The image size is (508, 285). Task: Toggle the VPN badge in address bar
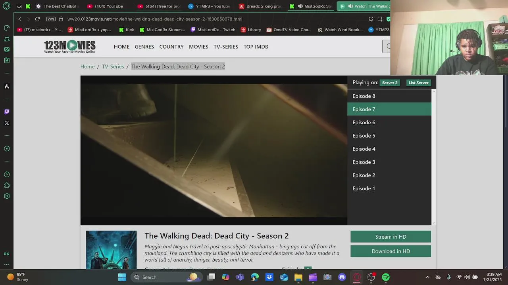coord(50,19)
